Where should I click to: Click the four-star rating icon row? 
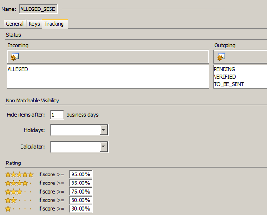pyautogui.click(x=18, y=183)
